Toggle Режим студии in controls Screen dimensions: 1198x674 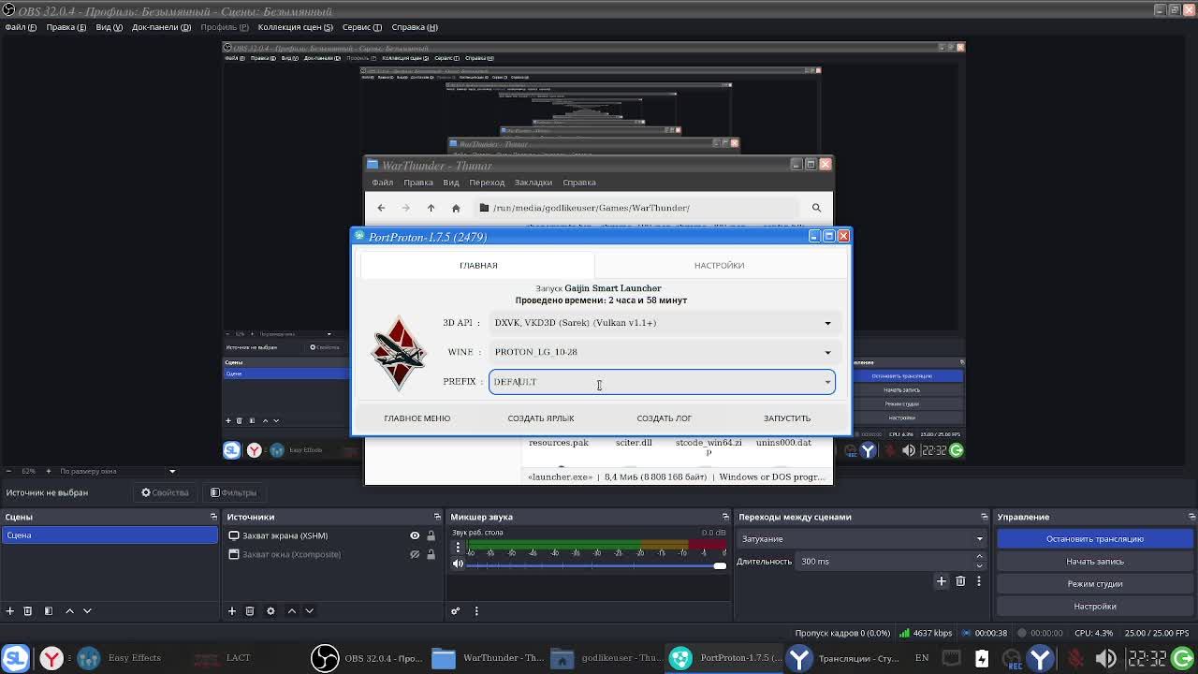click(1094, 583)
